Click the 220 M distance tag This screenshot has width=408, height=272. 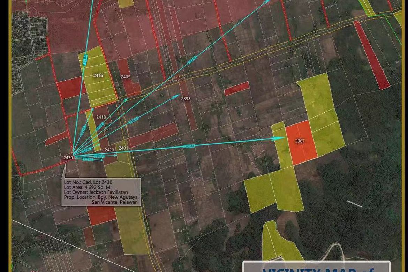pyautogui.click(x=99, y=156)
